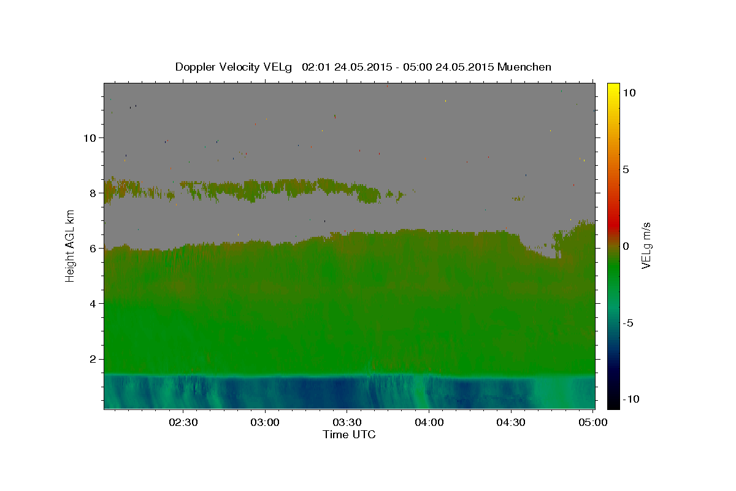The height and width of the screenshot is (491, 736).
Task: Click the 'Muenchen' location label in title
Action: [x=524, y=67]
